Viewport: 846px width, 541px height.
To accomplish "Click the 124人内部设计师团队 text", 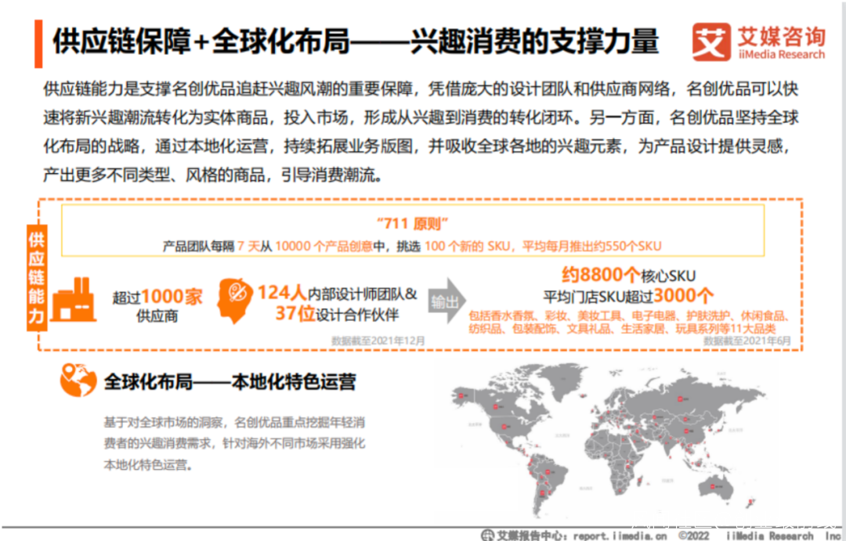I will [x=337, y=293].
